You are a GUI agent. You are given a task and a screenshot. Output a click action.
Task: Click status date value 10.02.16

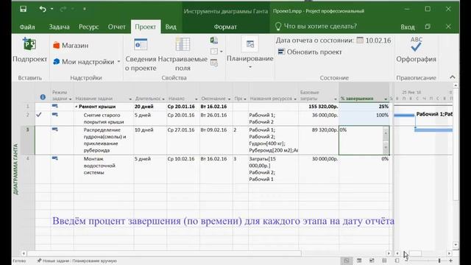(378, 40)
